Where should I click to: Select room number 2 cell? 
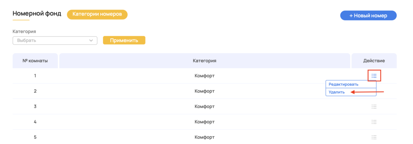[x=35, y=91]
